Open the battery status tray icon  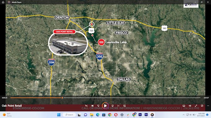pos(194,115)
